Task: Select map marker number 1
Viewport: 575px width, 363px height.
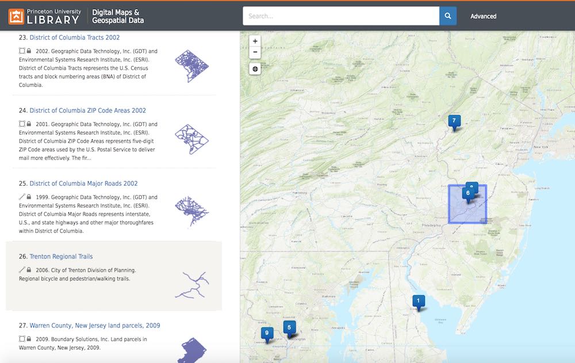Action: pyautogui.click(x=419, y=300)
